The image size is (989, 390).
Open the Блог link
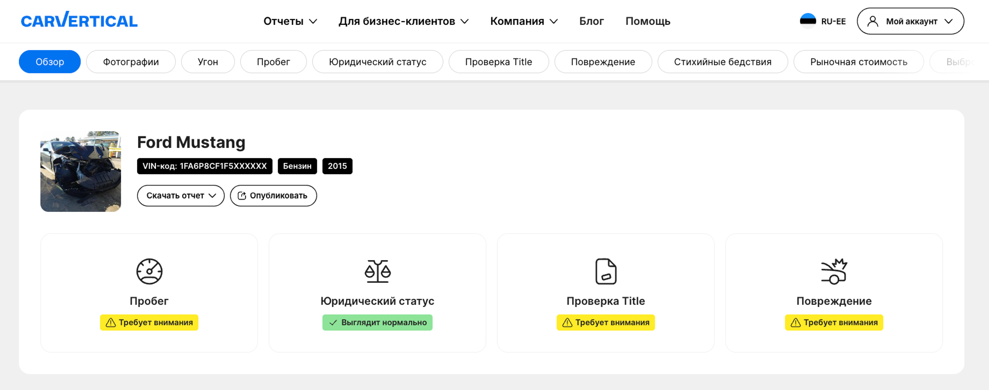tap(591, 21)
